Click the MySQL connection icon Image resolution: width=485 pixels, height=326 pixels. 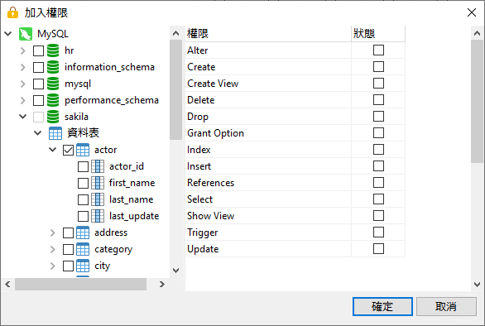26,34
